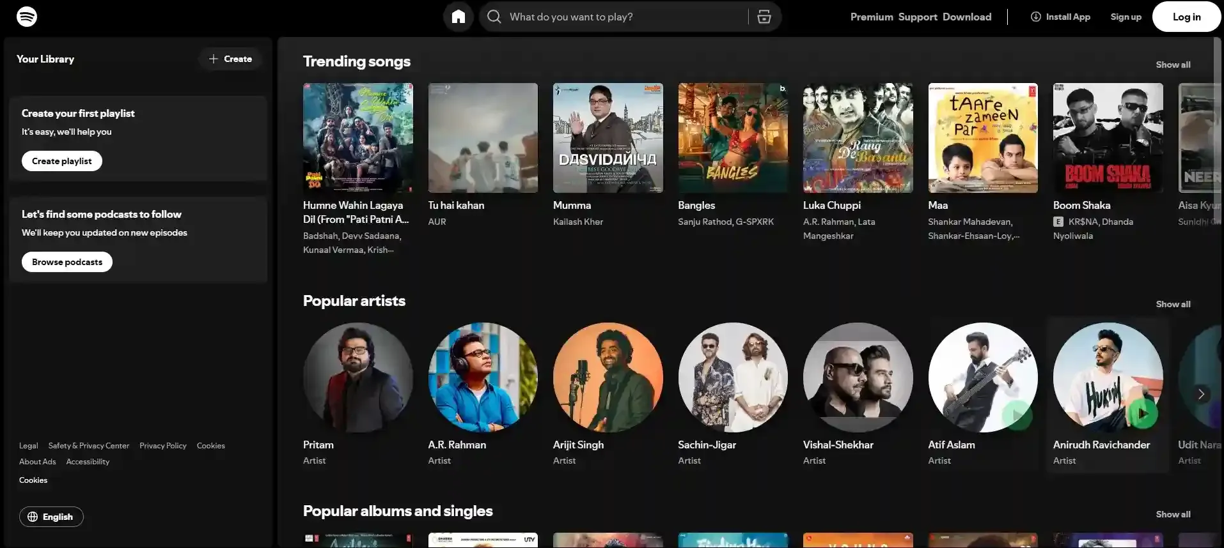Click AUR artist name under Tu hai kahan
Screen dimensions: 1224x548
tap(437, 222)
